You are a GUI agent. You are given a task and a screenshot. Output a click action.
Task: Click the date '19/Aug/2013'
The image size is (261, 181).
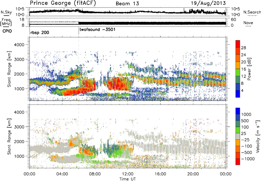[x=208, y=3]
